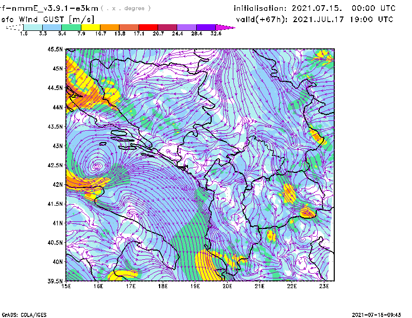
Task: Click the initialisation date 2021.07.15.
Action: (x=317, y=8)
